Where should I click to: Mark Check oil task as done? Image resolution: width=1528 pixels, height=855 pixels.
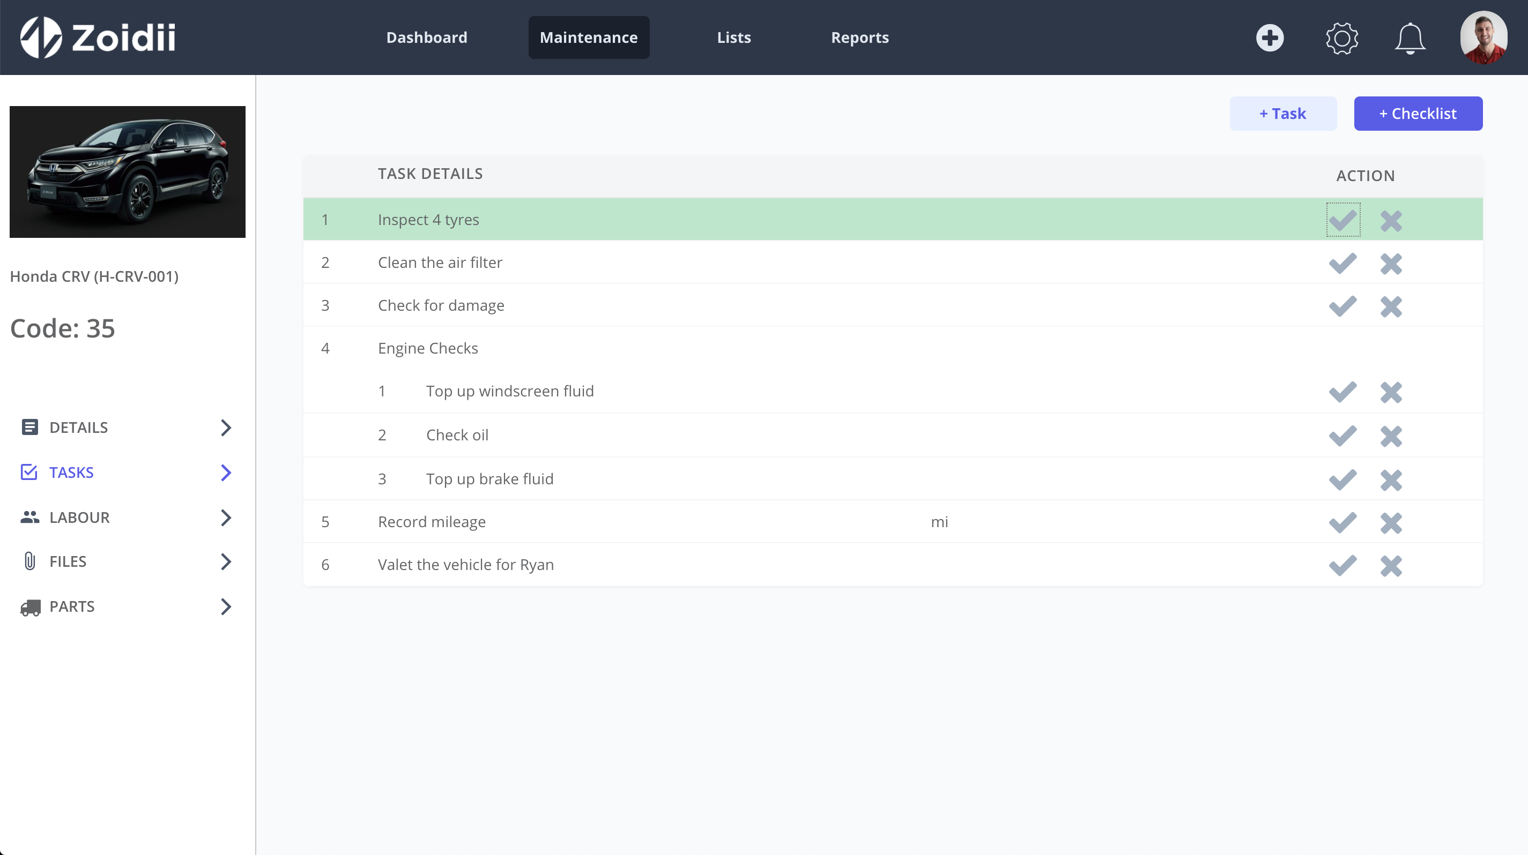point(1344,436)
